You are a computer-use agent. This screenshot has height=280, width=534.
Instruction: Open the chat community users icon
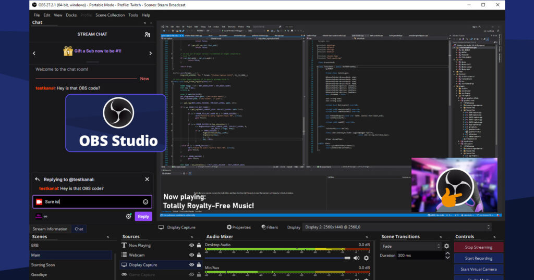point(147,34)
